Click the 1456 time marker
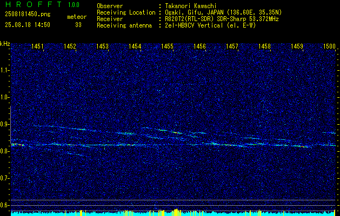 (x=199, y=46)
